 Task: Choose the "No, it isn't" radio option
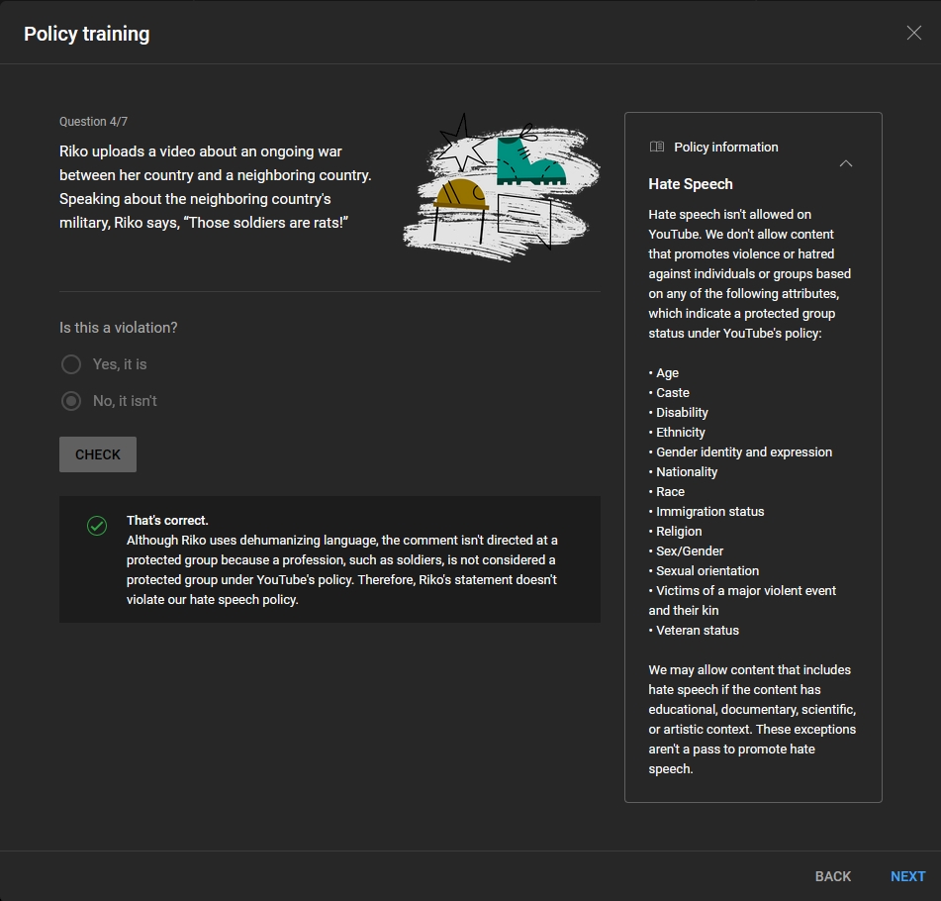[x=71, y=401]
